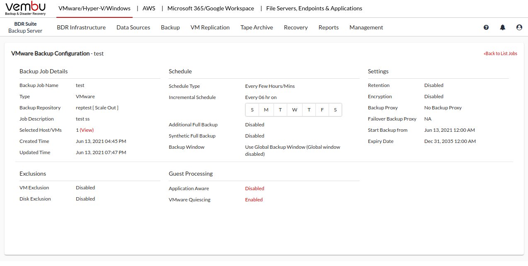Image resolution: width=528 pixels, height=266 pixels.
Task: Open the VM Replication menu
Action: pyautogui.click(x=210, y=27)
